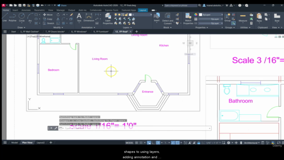
Task: Select the Circle tool
Action: click(22, 17)
